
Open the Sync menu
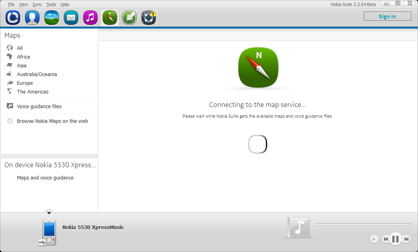(37, 4)
